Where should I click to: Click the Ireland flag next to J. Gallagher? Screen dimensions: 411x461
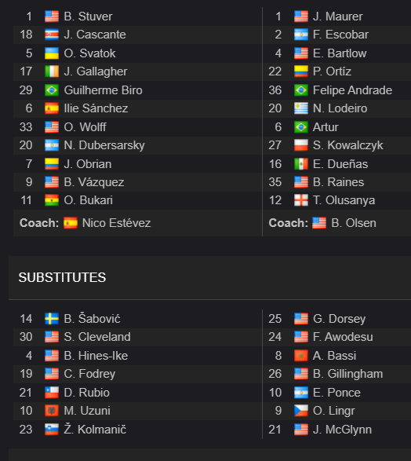(52, 71)
